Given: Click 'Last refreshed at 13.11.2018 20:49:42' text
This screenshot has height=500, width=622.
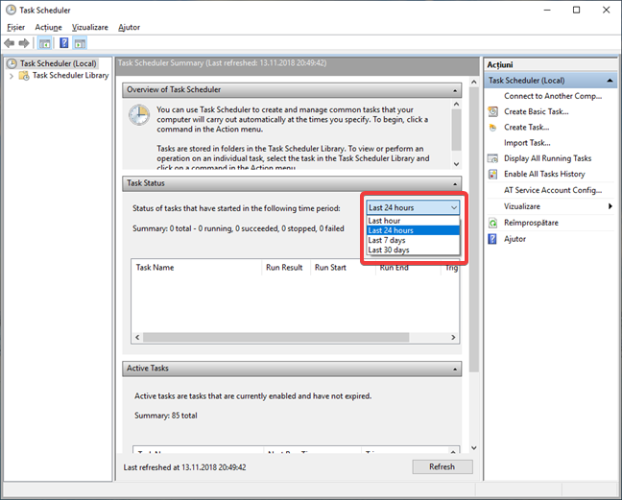Looking at the screenshot, I should click(184, 467).
